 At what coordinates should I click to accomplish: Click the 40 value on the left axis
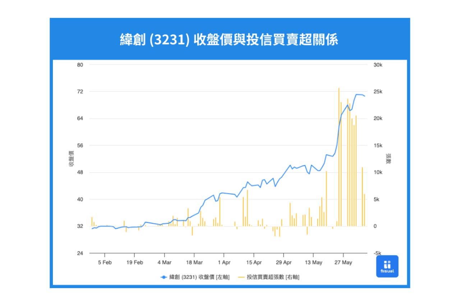pyautogui.click(x=80, y=199)
